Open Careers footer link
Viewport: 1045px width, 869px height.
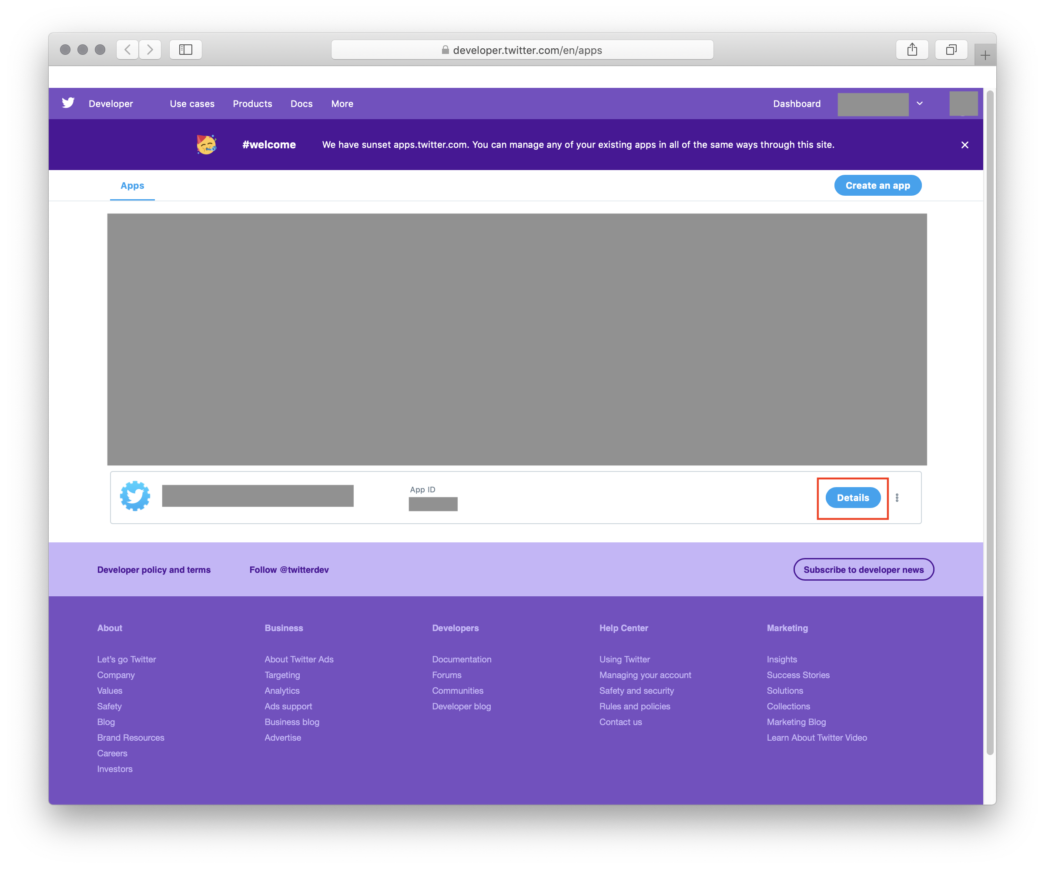point(112,753)
